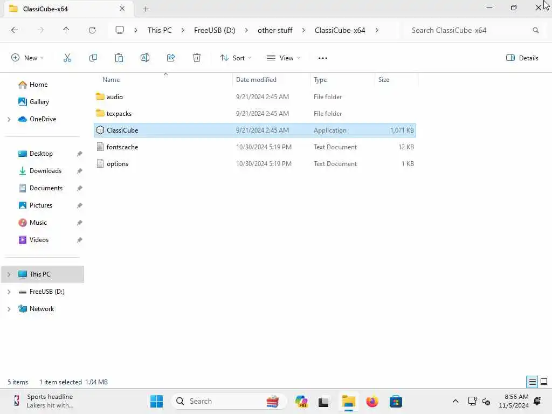552x414 pixels.
Task: Click the network display tray icon
Action: (x=472, y=401)
